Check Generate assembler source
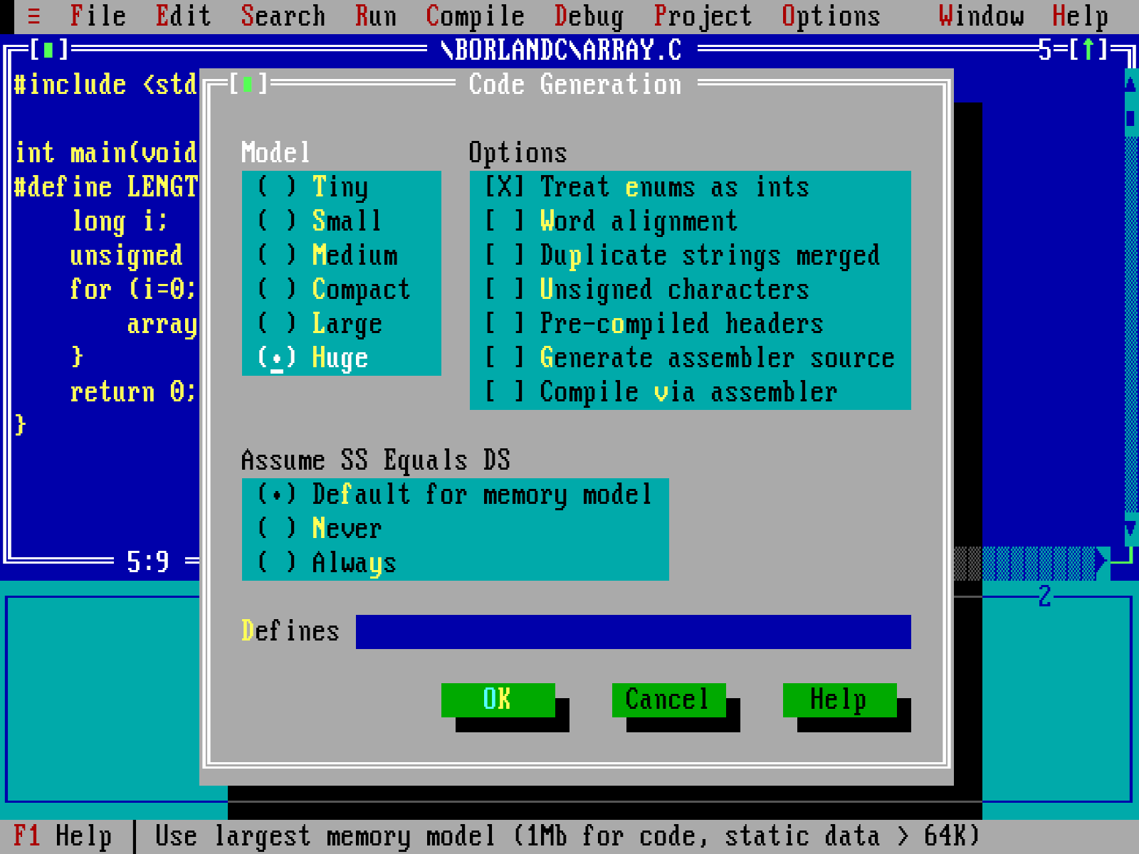Viewport: 1139px width, 854px height. 689,357
